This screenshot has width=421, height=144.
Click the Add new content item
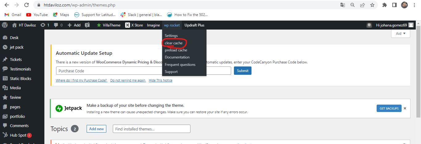click(74, 25)
